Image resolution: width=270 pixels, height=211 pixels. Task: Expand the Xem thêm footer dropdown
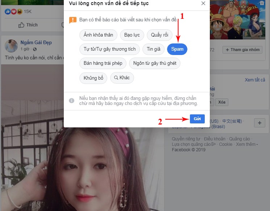[x=247, y=144]
